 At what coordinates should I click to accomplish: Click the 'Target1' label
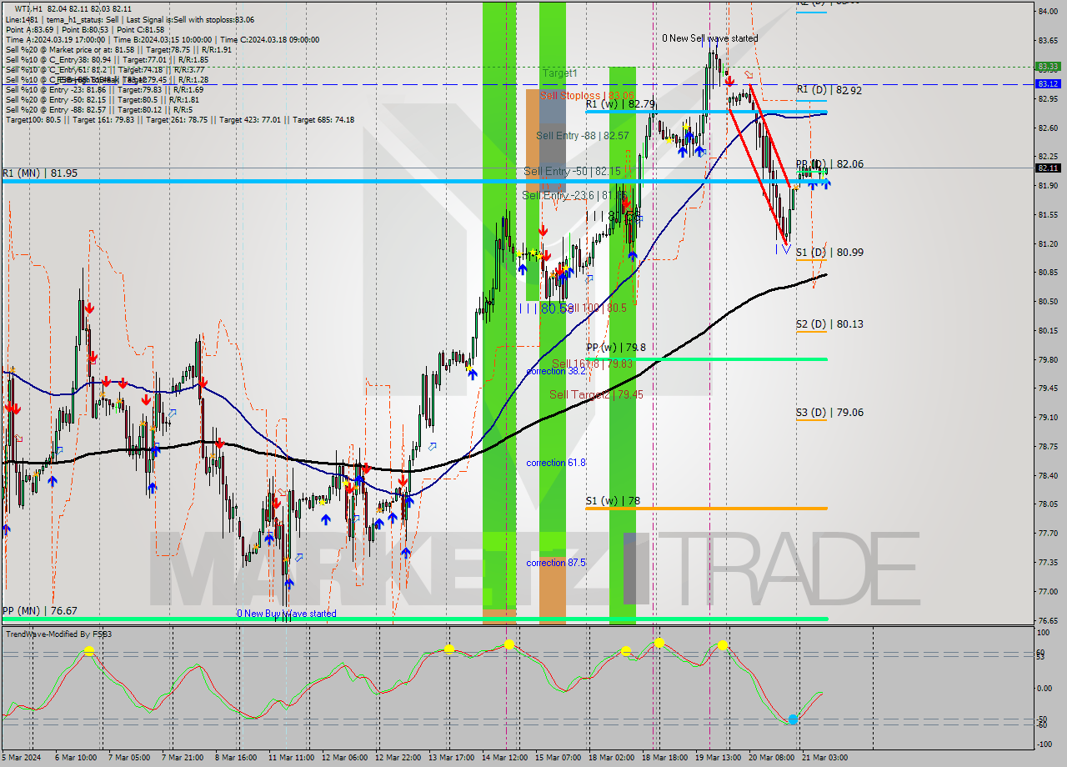(x=559, y=73)
